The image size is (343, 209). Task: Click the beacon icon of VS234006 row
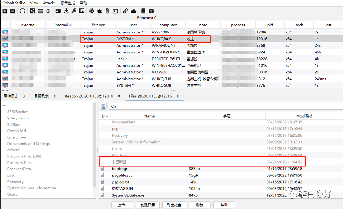click(x=5, y=32)
